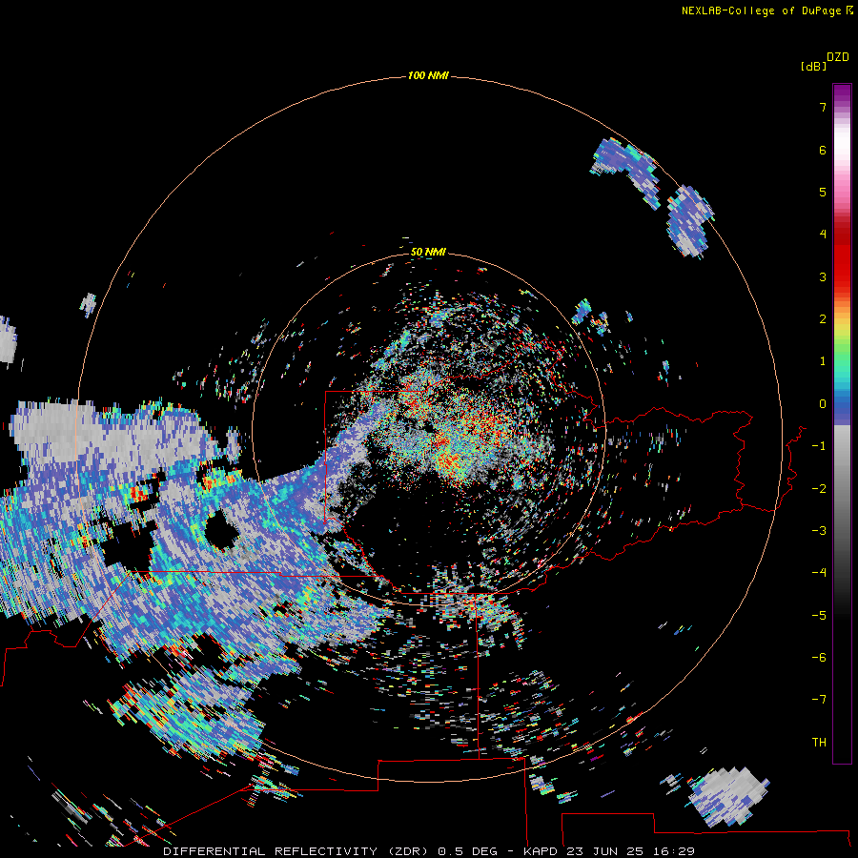The height and width of the screenshot is (858, 858).
Task: Click the 1 value on the color scale
Action: pos(823,361)
